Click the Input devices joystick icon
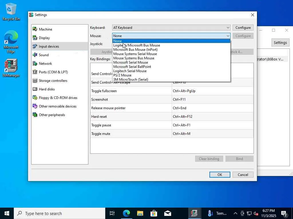Image resolution: width=293 pixels, height=219 pixels. pos(35,46)
